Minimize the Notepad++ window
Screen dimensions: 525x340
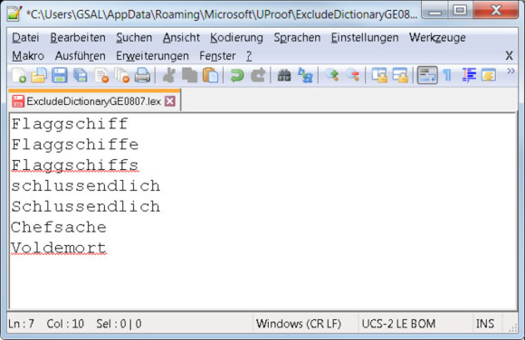(434, 10)
